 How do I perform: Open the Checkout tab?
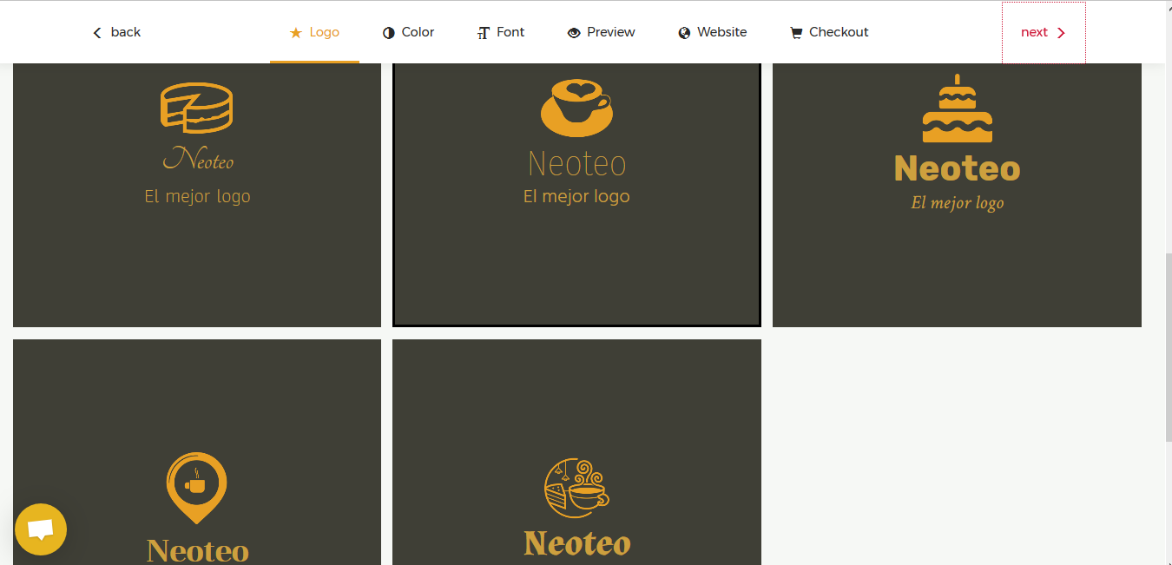829,32
